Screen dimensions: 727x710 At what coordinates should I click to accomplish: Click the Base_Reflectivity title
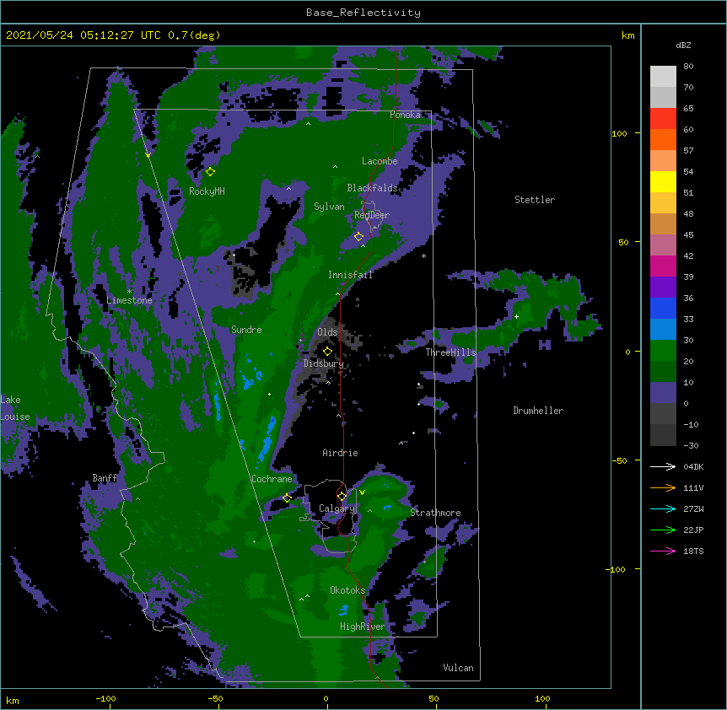(363, 13)
